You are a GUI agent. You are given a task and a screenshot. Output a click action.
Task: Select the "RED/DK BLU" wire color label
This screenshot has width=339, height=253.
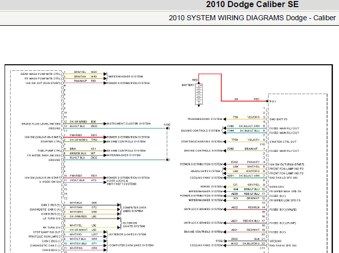click(x=251, y=221)
